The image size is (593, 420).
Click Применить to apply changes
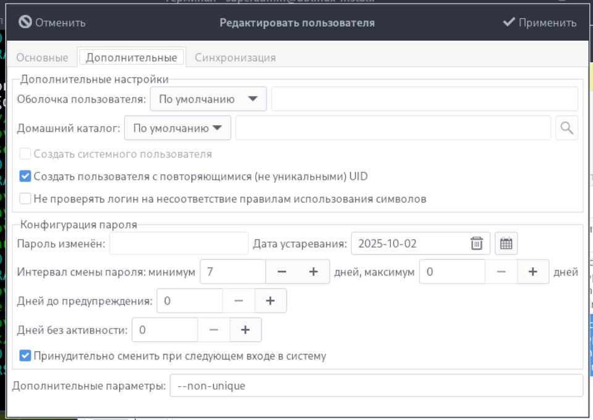(539, 23)
